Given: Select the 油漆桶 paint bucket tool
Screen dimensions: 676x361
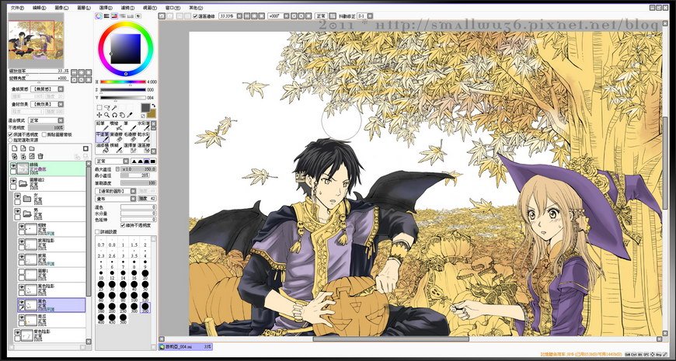Looking at the screenshot, I should [x=102, y=148].
